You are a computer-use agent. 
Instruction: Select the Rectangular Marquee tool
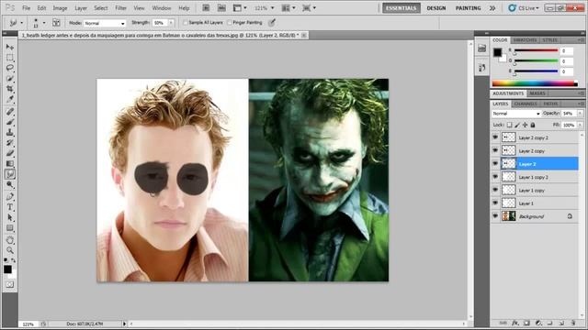coord(10,58)
